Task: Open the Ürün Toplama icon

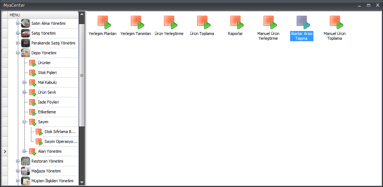Action: coord(204,22)
